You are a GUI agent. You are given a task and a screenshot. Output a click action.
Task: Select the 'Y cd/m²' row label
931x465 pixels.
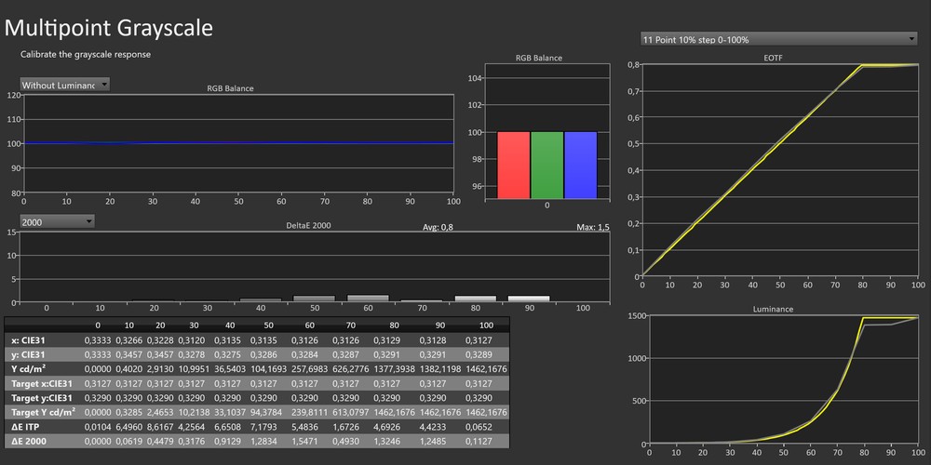pyautogui.click(x=30, y=369)
